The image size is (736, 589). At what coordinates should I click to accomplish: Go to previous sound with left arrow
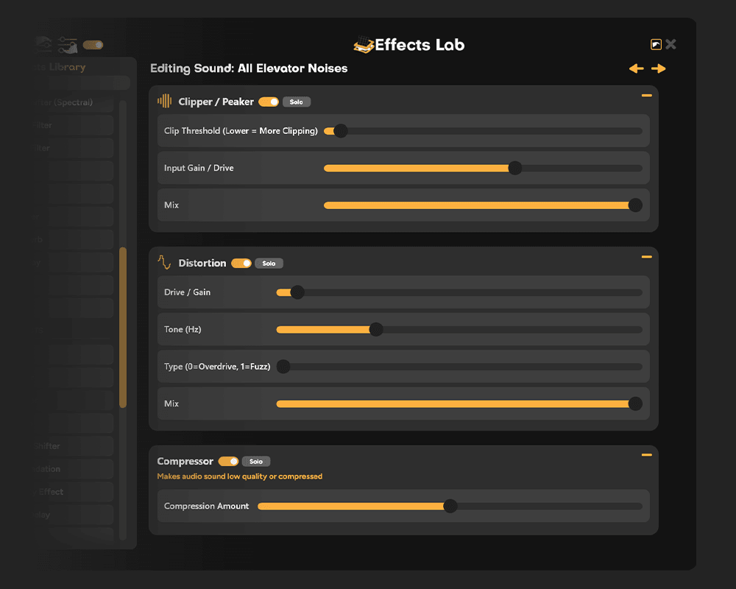click(637, 68)
